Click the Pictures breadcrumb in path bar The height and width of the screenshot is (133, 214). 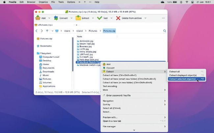pyautogui.click(x=93, y=31)
